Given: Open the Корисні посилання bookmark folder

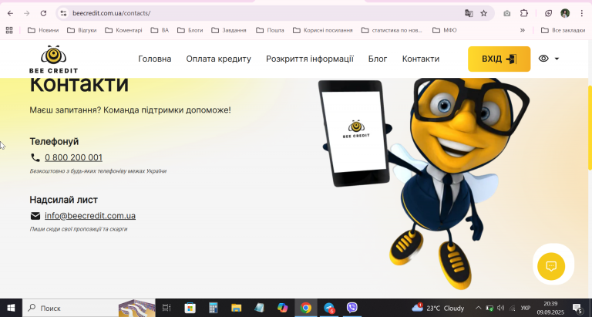Looking at the screenshot, I should (323, 30).
